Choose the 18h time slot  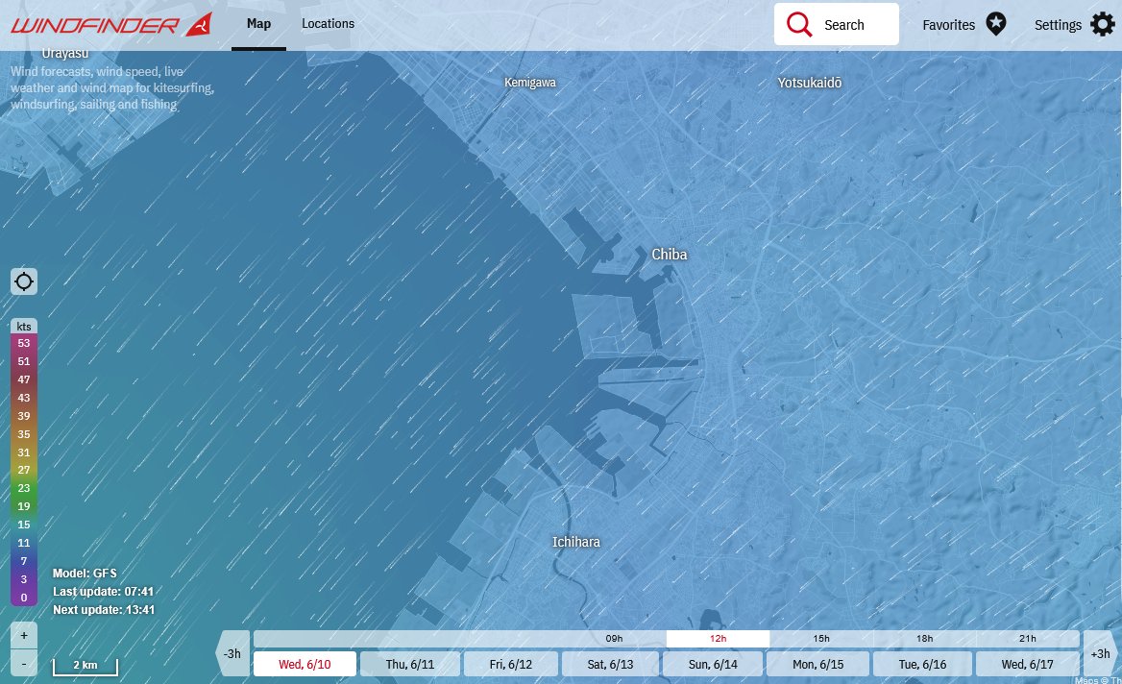(x=924, y=639)
